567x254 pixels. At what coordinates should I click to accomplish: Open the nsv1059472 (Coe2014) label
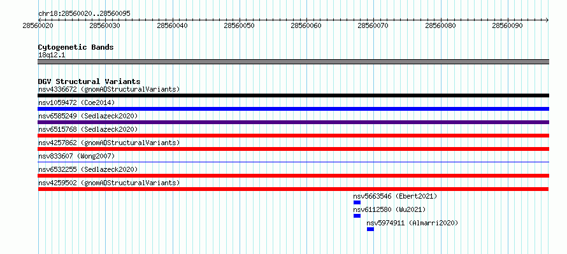coord(76,102)
